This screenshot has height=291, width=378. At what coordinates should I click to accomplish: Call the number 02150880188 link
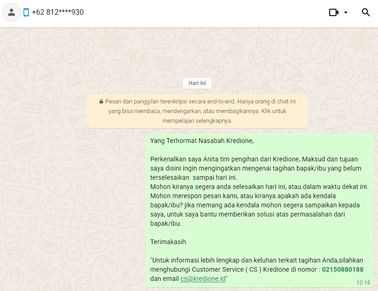tap(343, 269)
